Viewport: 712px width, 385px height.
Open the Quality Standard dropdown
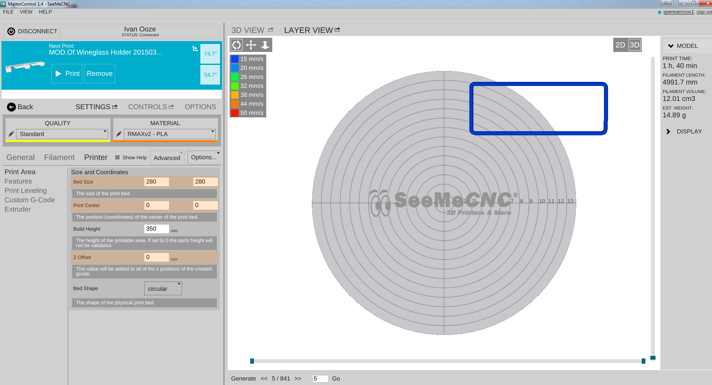click(62, 134)
